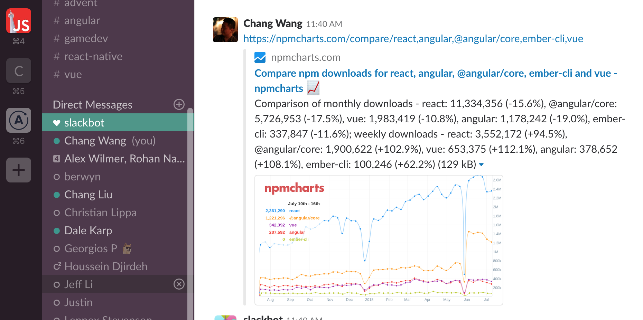The width and height of the screenshot is (643, 320).
Task: Click the away circle beside berwyn
Action: click(57, 177)
